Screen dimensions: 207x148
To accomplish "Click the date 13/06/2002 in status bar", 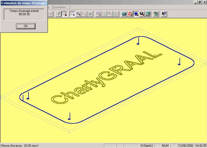I will tap(186, 146).
